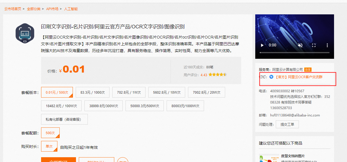This screenshot has width=347, height=162.
Task: Select 38999.8元/300W次 package
Action: tap(104, 106)
